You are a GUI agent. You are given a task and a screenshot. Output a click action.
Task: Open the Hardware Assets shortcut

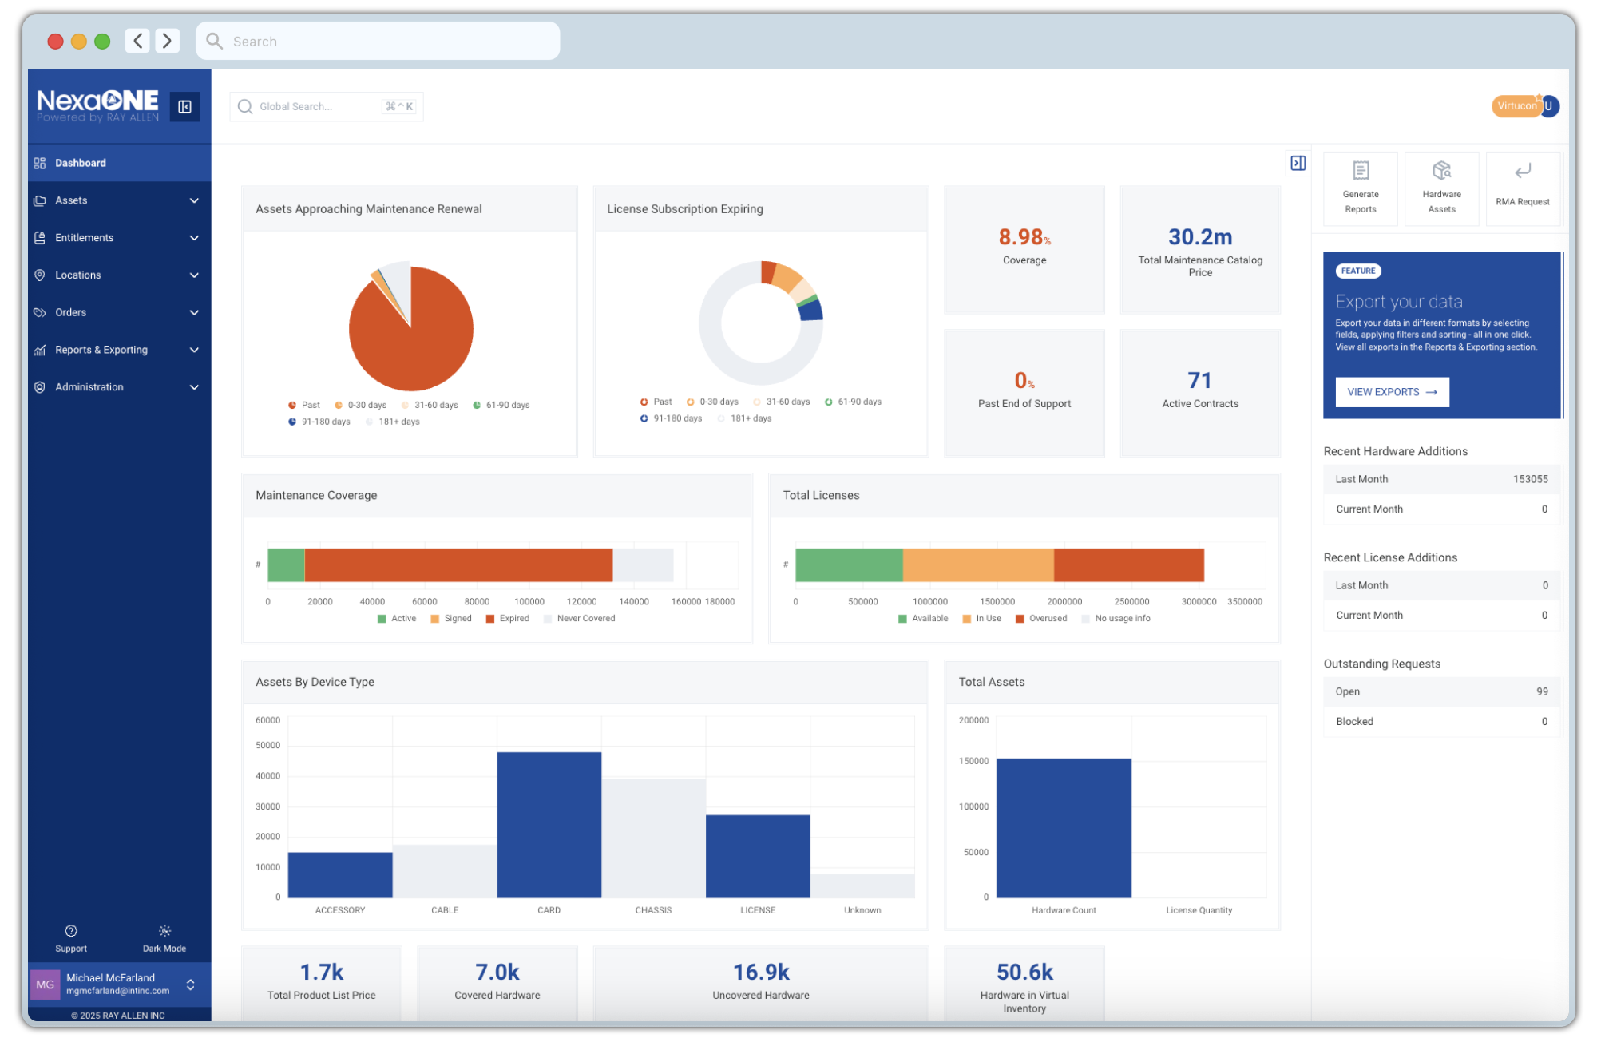(x=1441, y=171)
